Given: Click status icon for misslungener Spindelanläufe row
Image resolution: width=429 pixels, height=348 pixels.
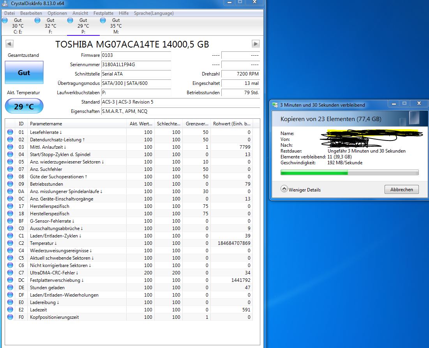Looking at the screenshot, I should pos(10,191).
